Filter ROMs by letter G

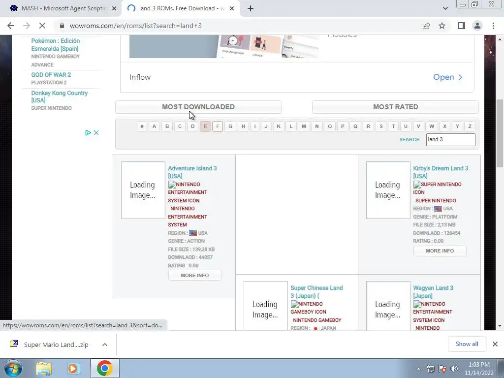(x=230, y=126)
